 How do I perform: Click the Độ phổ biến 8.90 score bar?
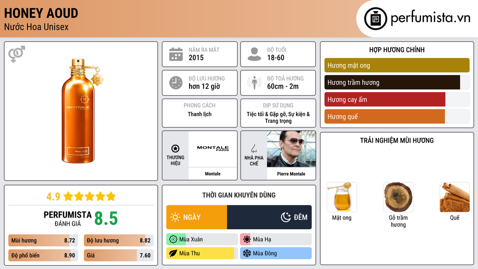43,255
